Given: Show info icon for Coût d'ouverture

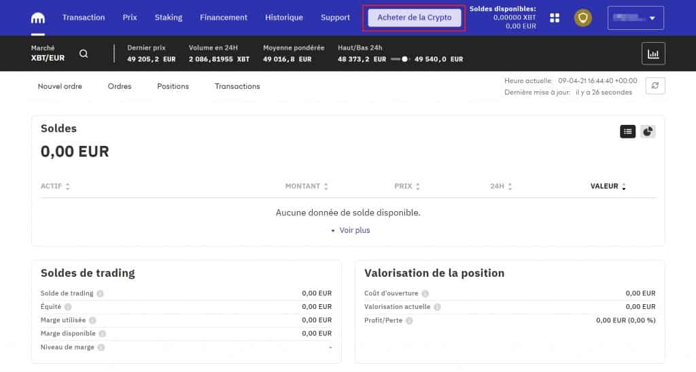Looking at the screenshot, I should [x=425, y=293].
